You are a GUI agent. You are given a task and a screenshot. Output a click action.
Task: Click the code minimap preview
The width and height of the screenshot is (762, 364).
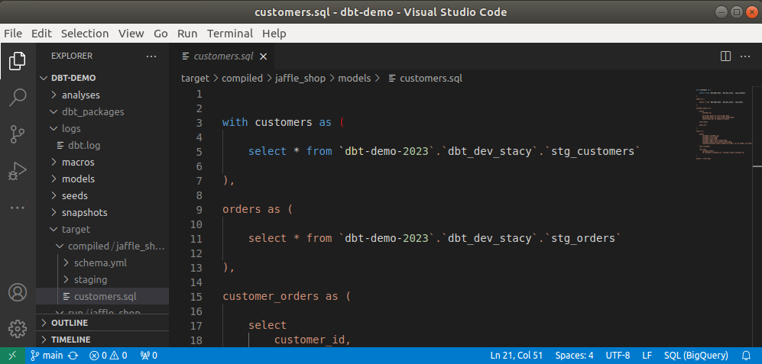tap(725, 126)
